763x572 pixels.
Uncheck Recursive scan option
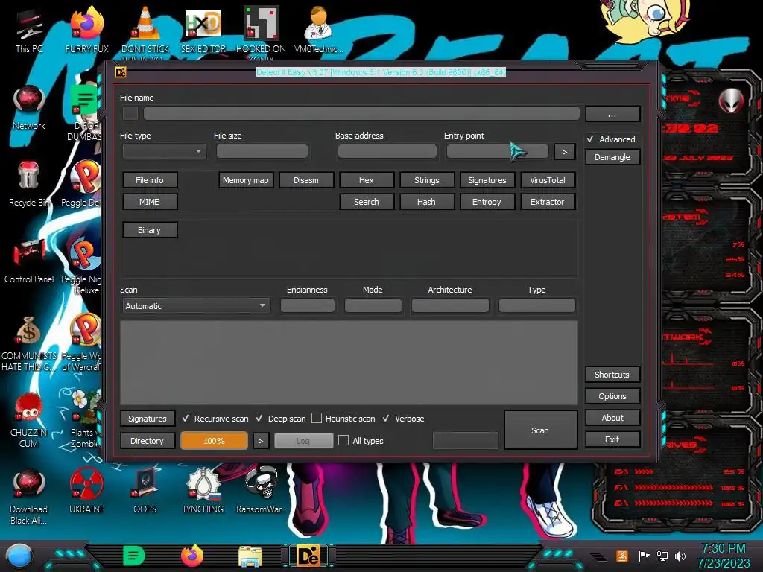(x=186, y=419)
